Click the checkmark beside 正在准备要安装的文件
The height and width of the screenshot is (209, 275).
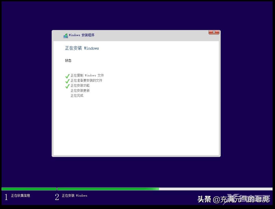tap(67, 81)
